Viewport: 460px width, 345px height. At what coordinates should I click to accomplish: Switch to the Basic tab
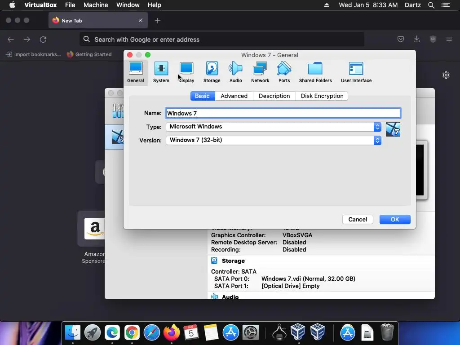tap(203, 96)
